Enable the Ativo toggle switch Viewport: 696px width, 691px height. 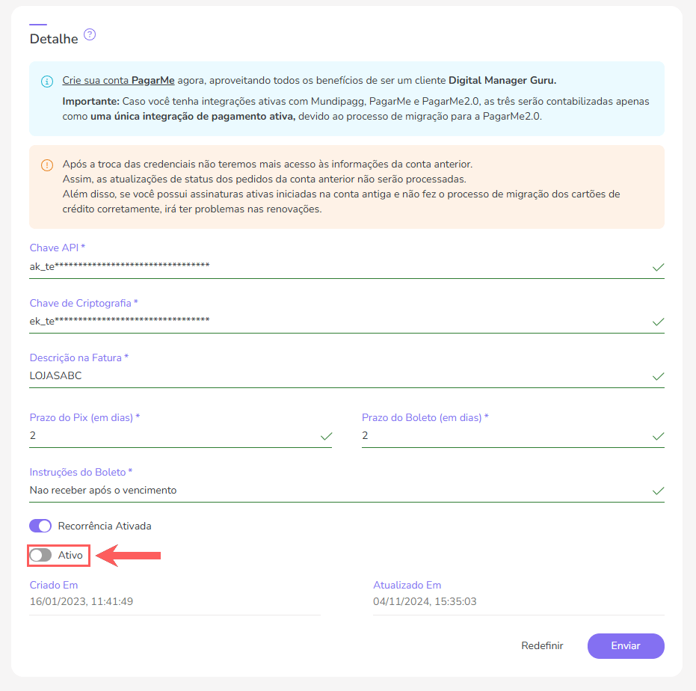40,555
